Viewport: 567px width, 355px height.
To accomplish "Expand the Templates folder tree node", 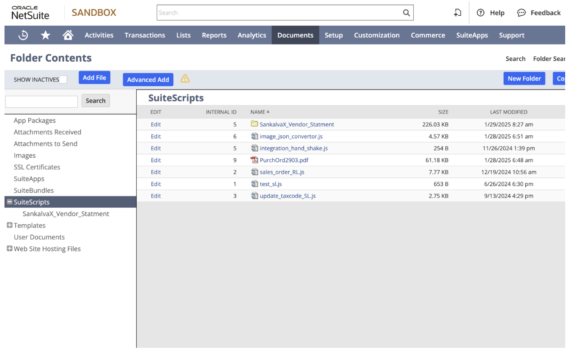I will point(9,225).
